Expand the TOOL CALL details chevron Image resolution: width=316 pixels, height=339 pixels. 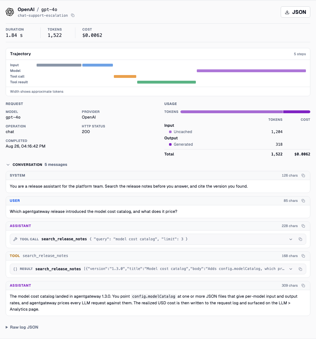(x=291, y=239)
